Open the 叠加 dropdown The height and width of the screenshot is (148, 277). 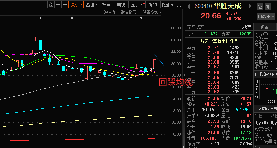(x=91, y=5)
